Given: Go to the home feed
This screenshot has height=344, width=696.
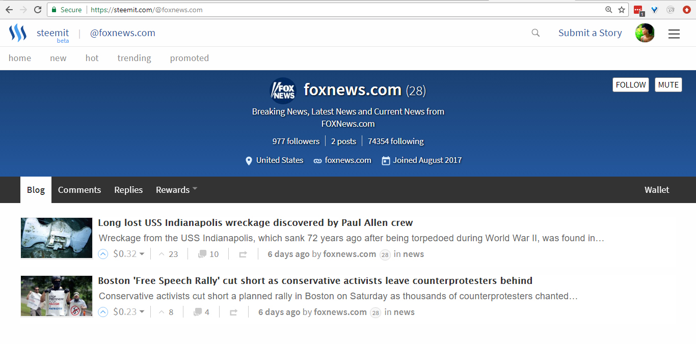Looking at the screenshot, I should (x=20, y=58).
